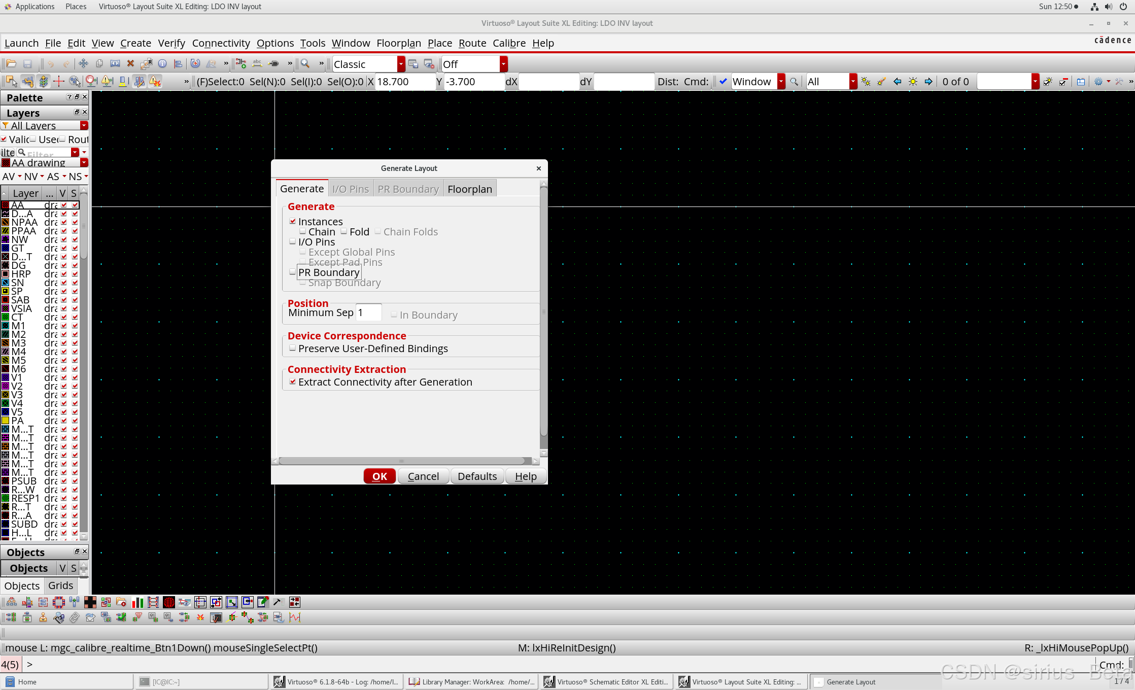Click the Move (four-arrow) tool icon
1135x690 pixels.
(84, 63)
